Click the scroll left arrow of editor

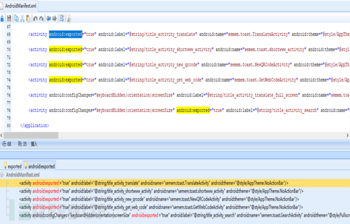[x=2, y=135]
